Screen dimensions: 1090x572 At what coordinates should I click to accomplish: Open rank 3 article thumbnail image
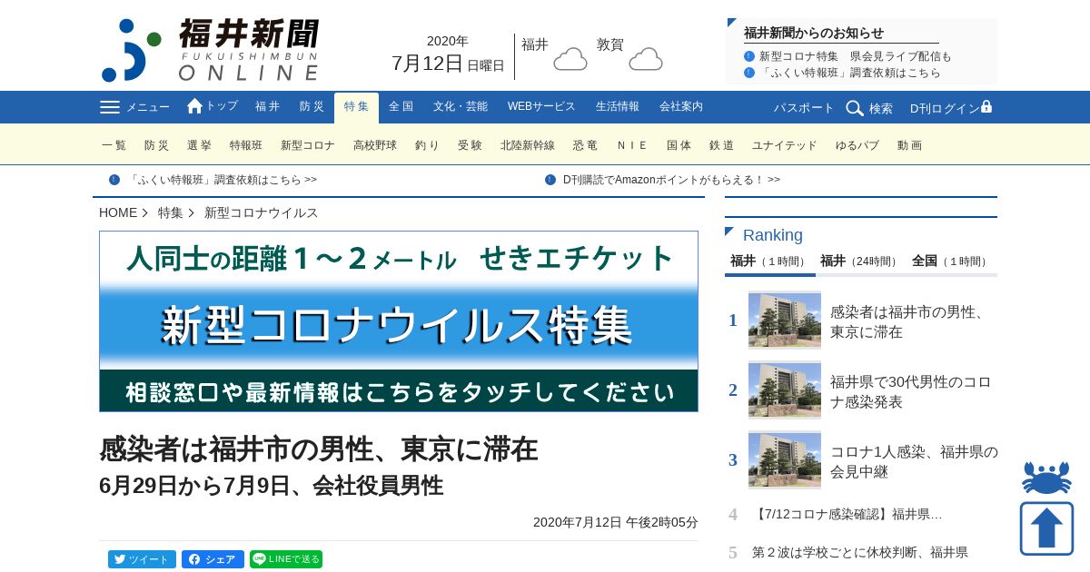[785, 459]
